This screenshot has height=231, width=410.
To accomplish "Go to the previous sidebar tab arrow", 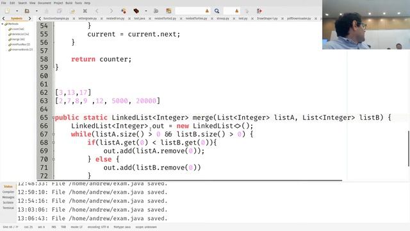I will tap(3, 19).
